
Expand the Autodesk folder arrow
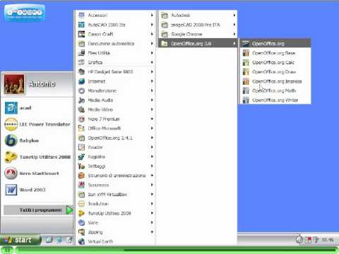click(234, 15)
